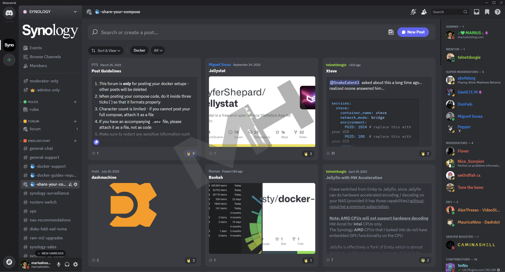Toggle notification settings bell-slash icon

click(x=413, y=12)
